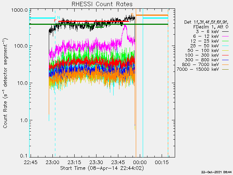Click the '22:45' time axis label
Screen dimensions: 233x175
31,162
